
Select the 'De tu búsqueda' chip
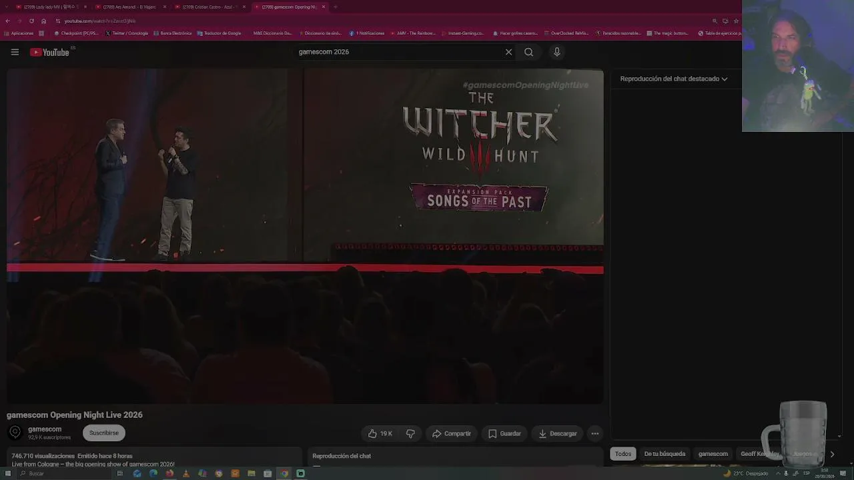coord(665,454)
